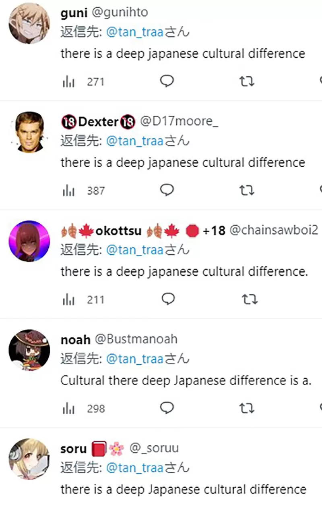
Task: Click the reply bubble icon under Dexter's tweet
Action: (167, 190)
